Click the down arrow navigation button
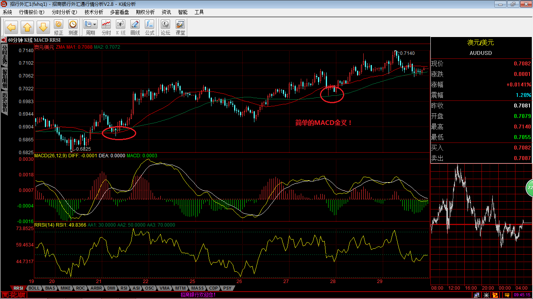This screenshot has height=299, width=533. point(43,27)
